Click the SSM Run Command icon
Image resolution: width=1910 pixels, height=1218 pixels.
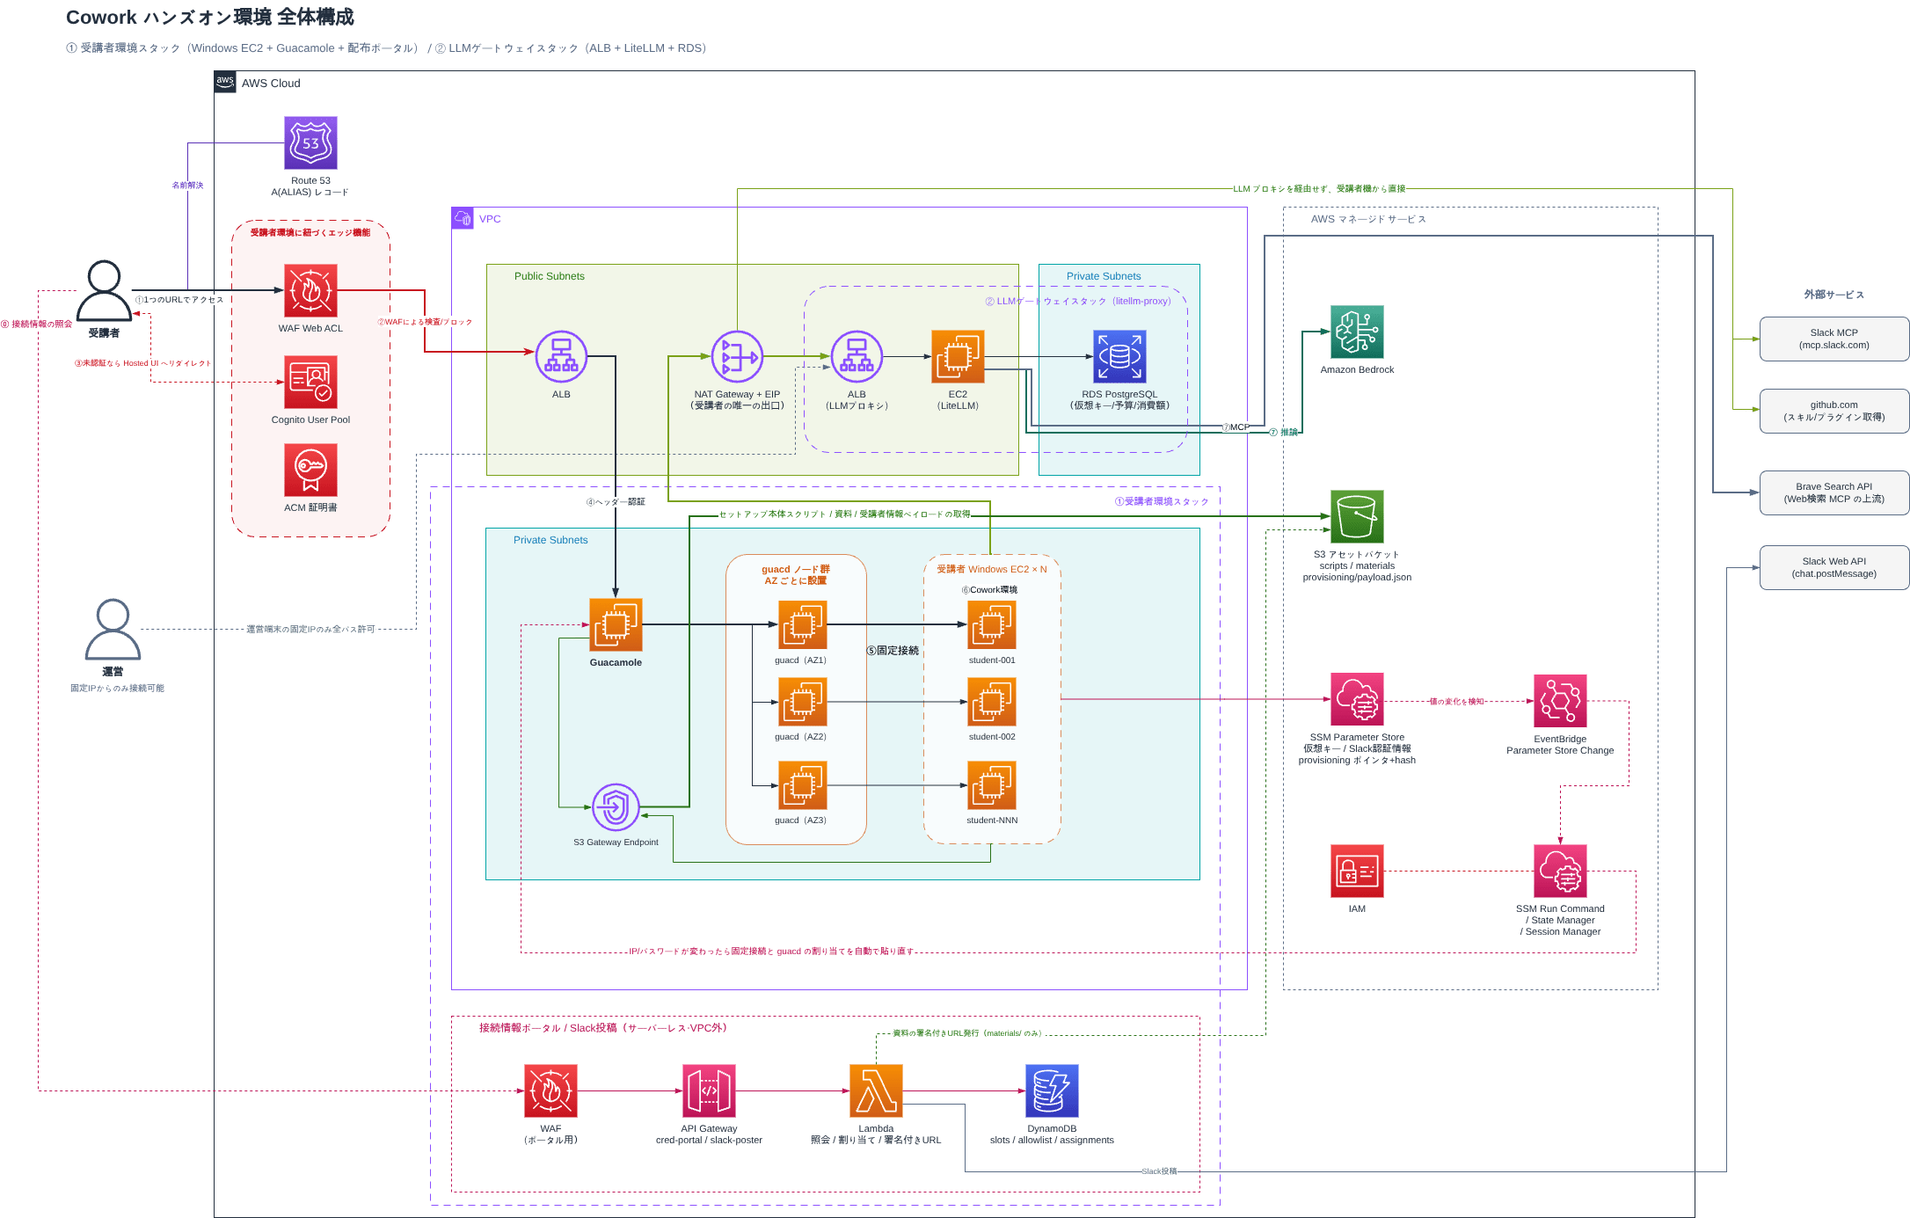(1560, 871)
